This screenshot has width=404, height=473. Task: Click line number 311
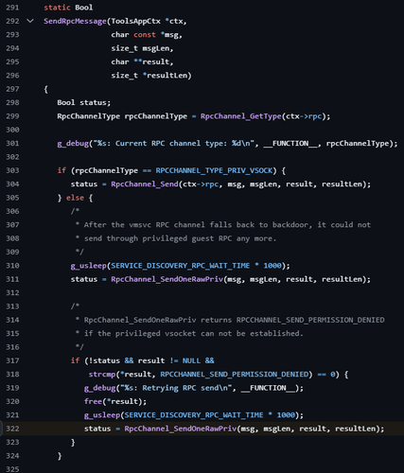click(x=12, y=279)
